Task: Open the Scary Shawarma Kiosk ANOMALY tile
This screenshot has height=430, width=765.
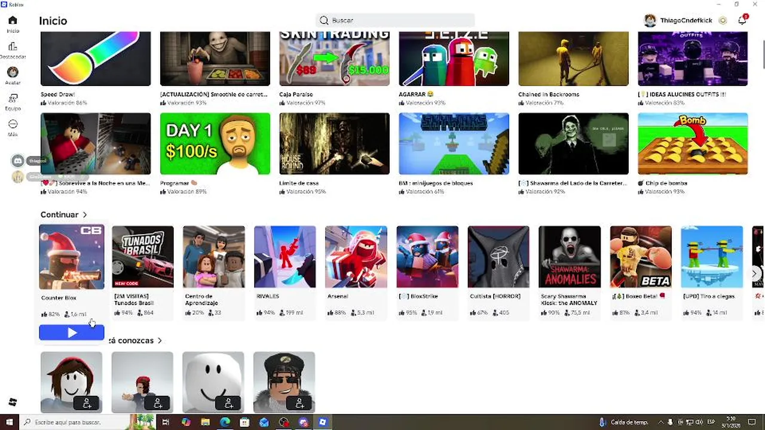Action: [570, 257]
